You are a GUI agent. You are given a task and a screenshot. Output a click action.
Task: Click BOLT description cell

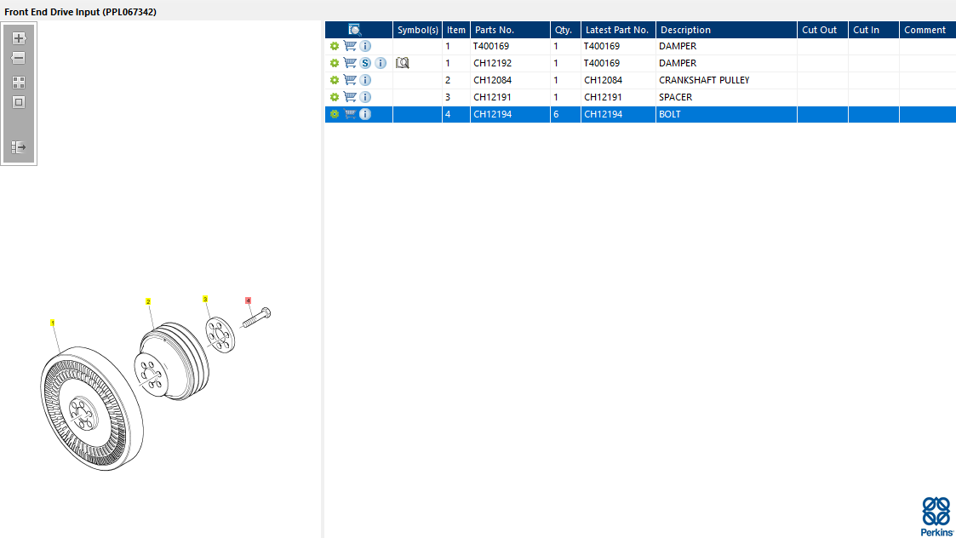tap(670, 114)
